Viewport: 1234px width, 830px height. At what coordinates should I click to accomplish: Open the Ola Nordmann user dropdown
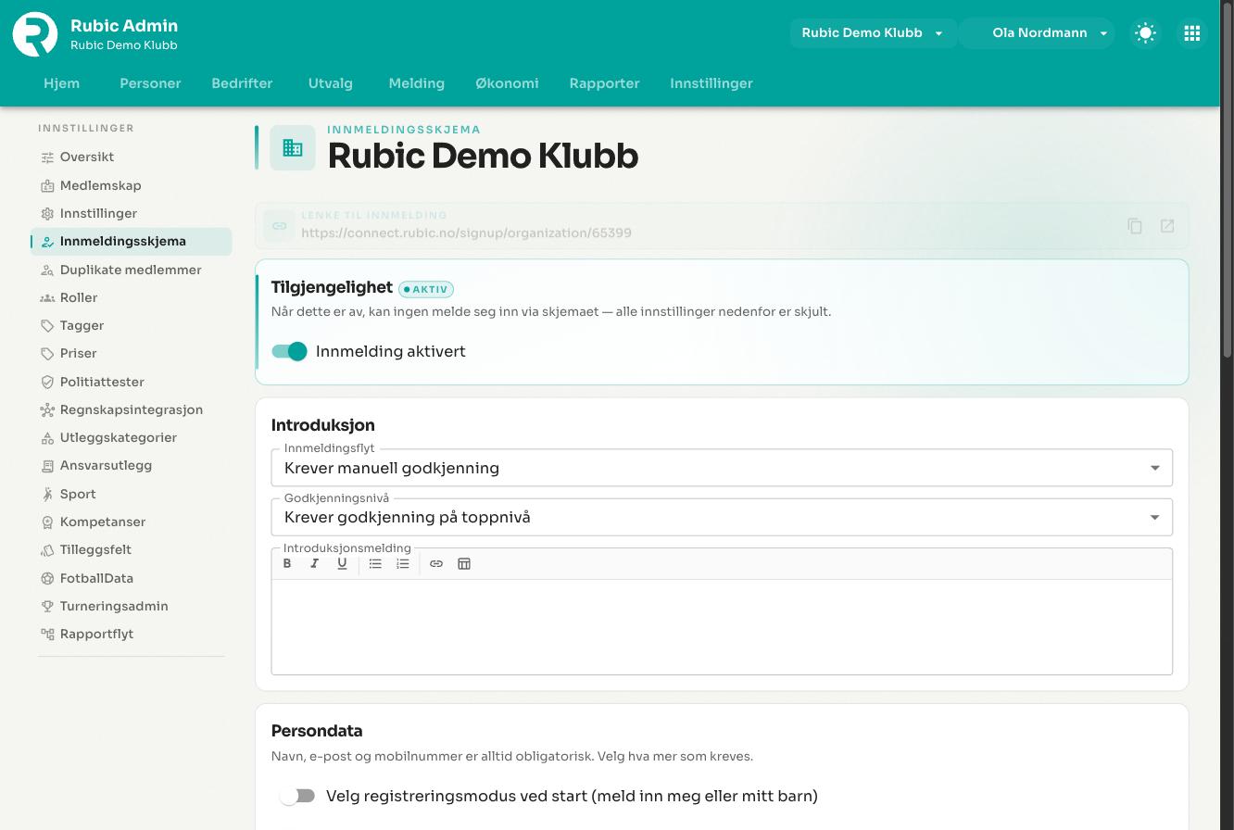[x=1037, y=33]
